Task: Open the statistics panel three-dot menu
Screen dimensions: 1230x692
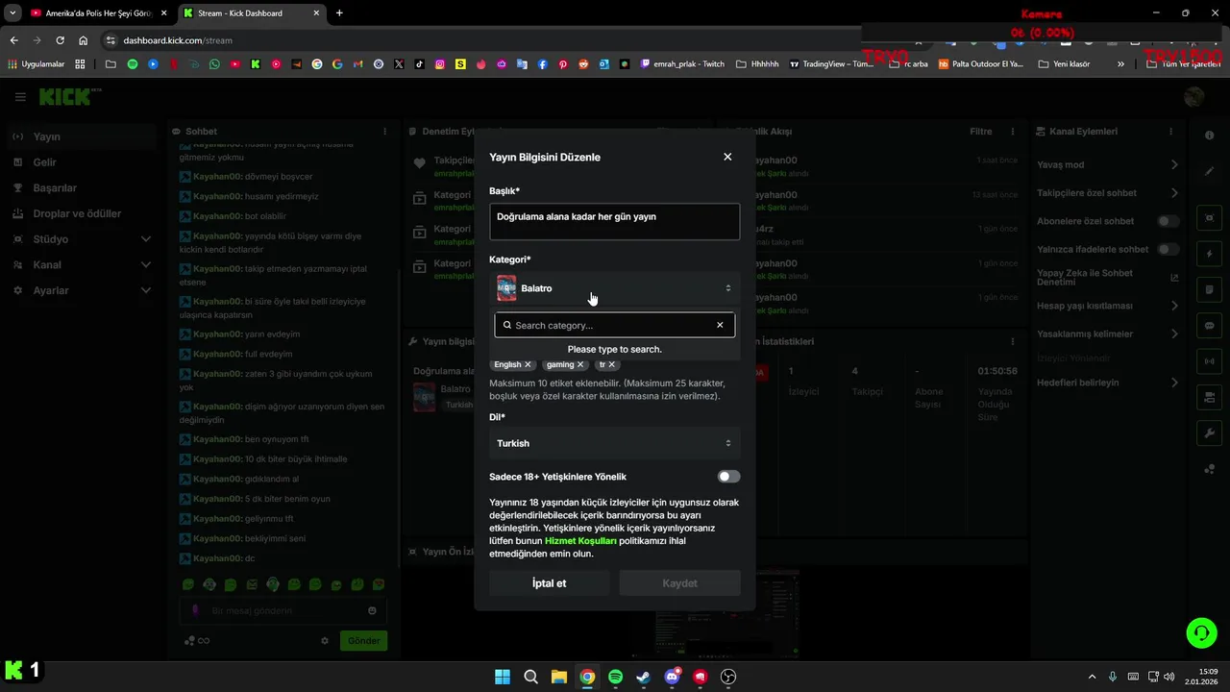Action: 1012,341
